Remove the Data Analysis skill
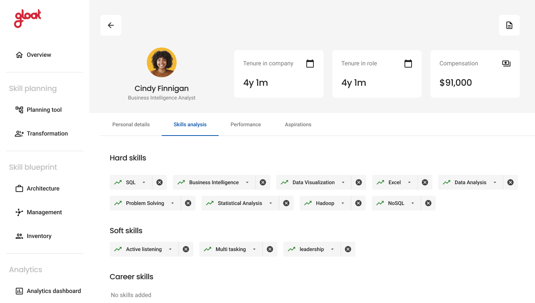 [x=510, y=182]
